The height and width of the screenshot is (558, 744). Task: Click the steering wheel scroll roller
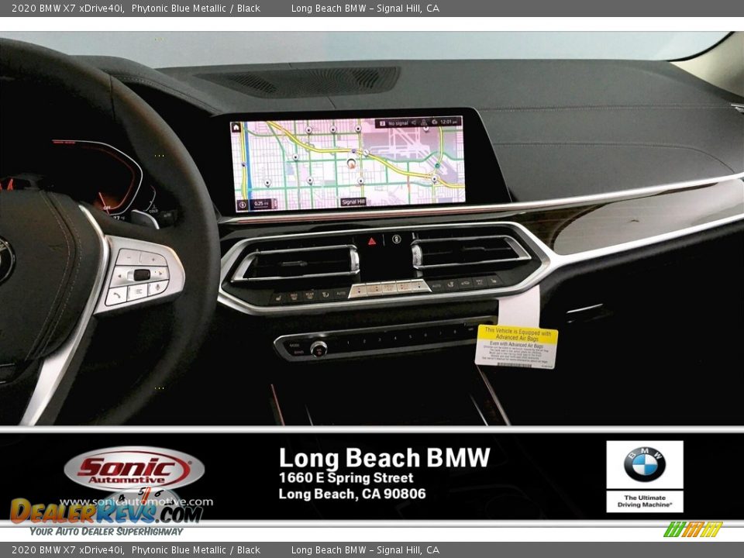tap(142, 274)
